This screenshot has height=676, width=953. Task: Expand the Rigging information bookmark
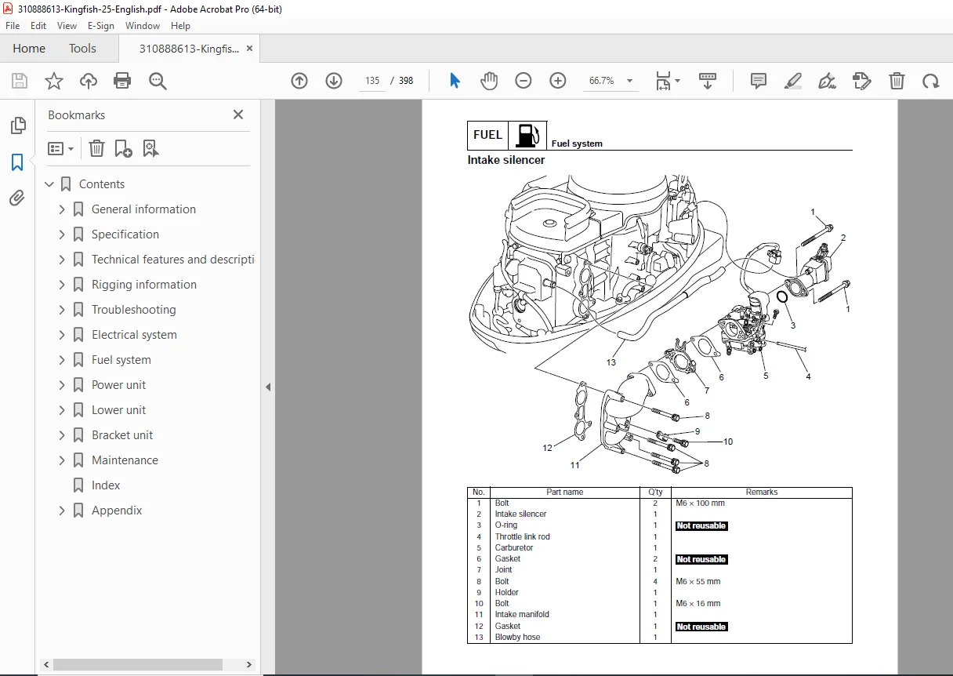click(62, 285)
